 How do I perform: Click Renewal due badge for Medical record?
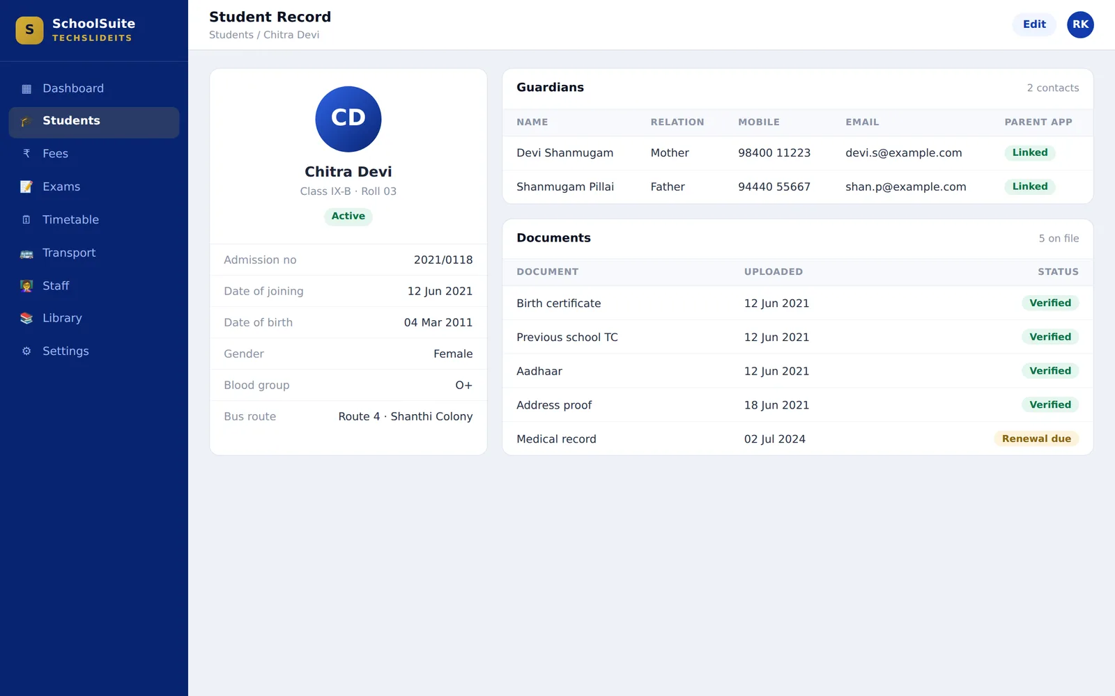click(1036, 438)
